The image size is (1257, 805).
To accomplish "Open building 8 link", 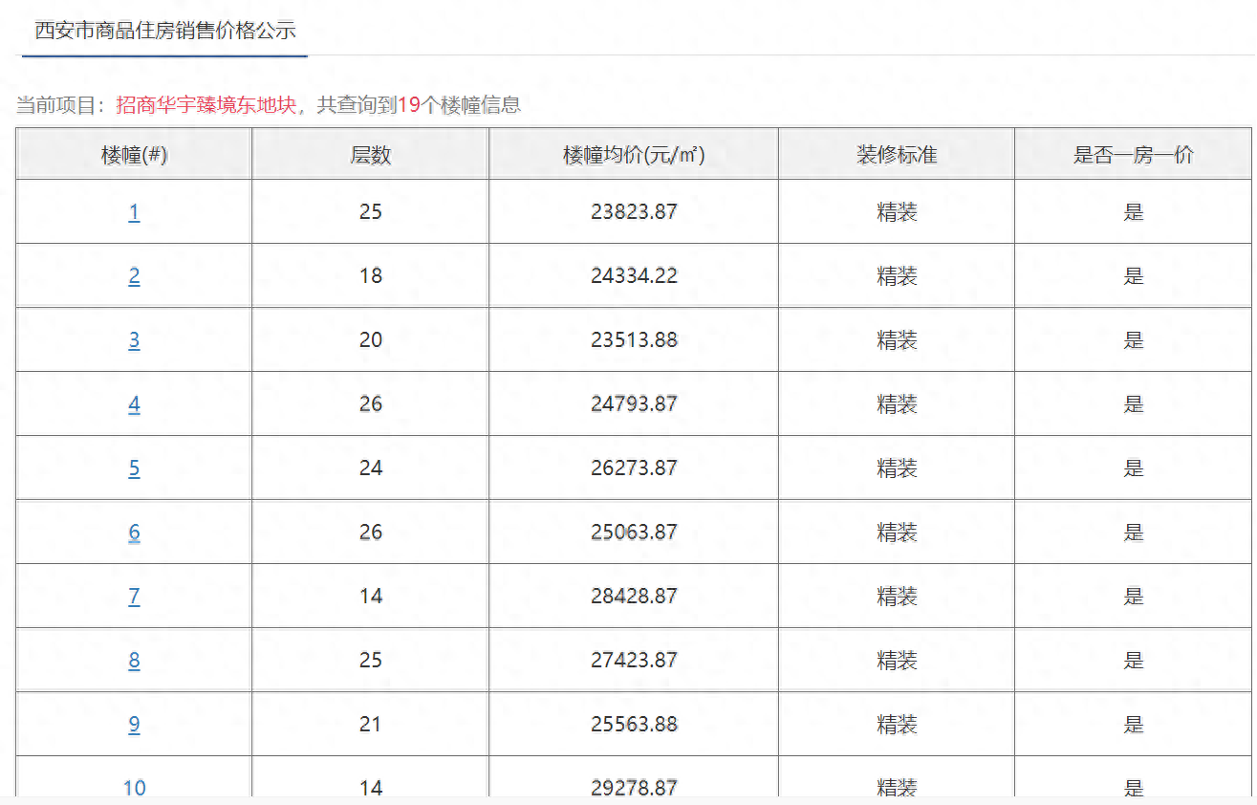I will point(134,661).
